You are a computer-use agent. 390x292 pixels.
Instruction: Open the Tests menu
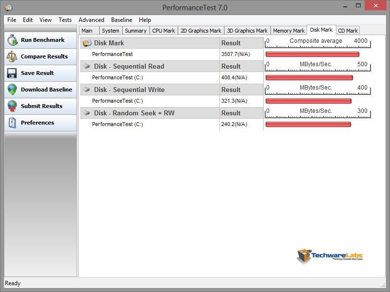coord(65,20)
